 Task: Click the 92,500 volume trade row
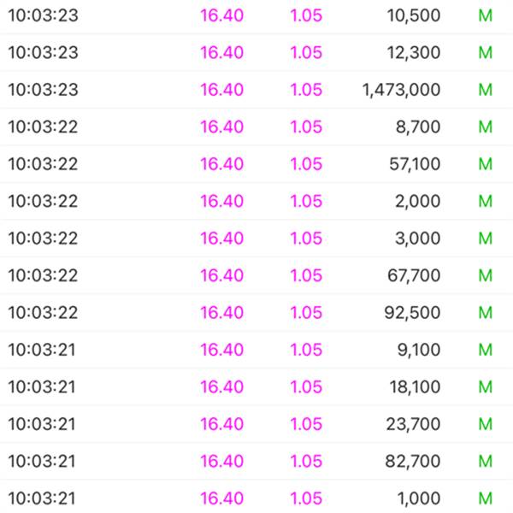coord(256,312)
